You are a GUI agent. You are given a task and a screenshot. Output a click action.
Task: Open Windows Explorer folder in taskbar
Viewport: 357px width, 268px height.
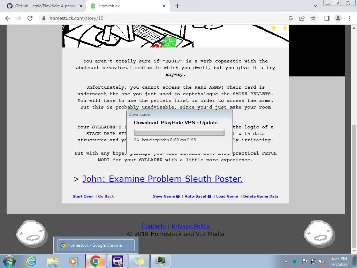53,261
